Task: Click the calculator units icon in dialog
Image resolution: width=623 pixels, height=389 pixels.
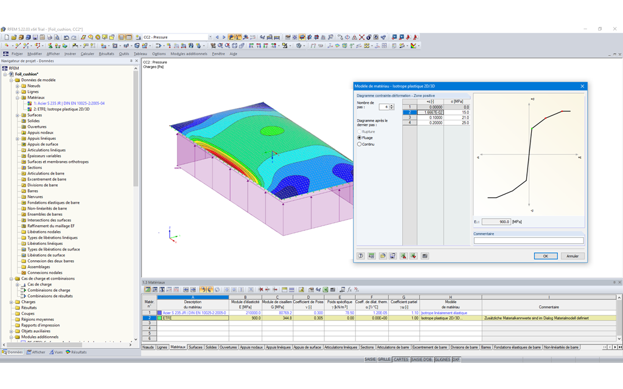Action: click(x=372, y=256)
